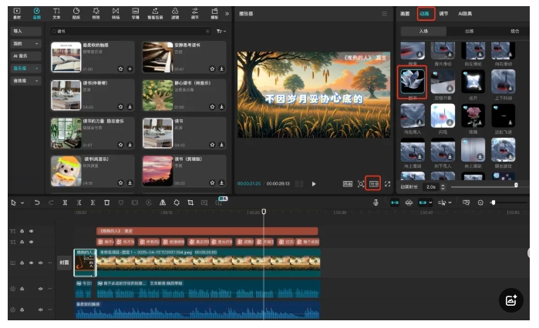Switch to the 出场 exit animation tab

pos(469,31)
